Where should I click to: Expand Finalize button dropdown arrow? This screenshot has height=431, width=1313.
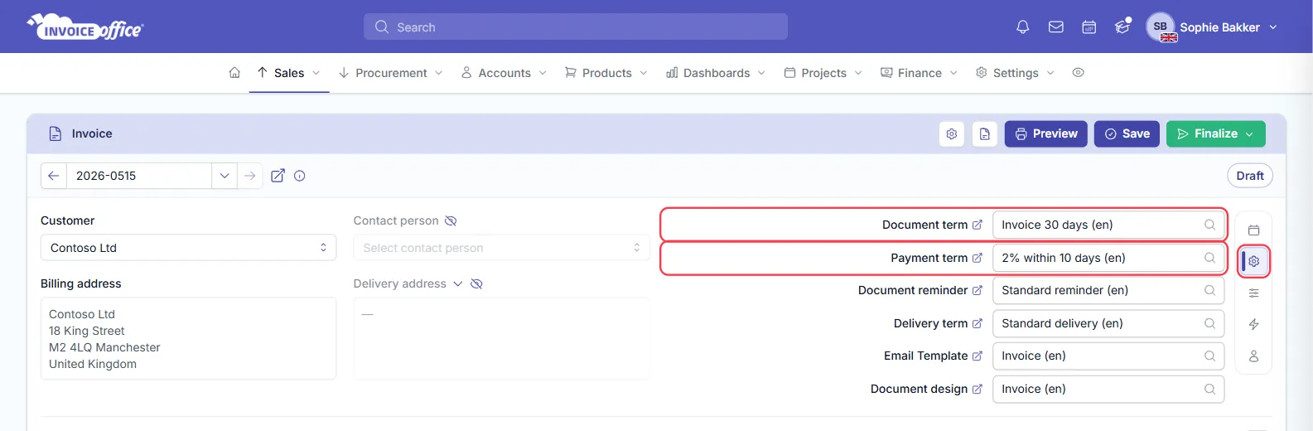[x=1249, y=133]
